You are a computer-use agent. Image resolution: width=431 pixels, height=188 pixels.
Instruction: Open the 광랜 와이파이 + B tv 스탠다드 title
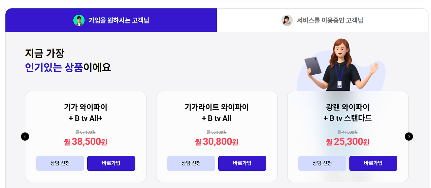[x=347, y=113]
